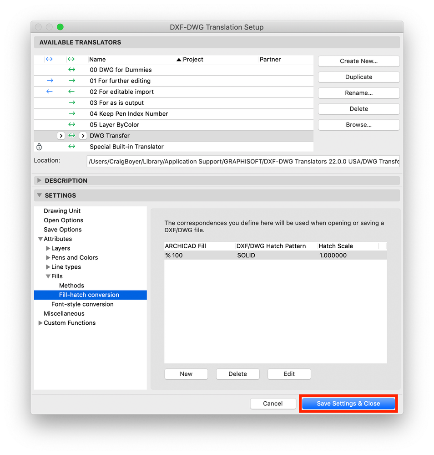Click green arrow for 03 For as is output

(x=72, y=102)
